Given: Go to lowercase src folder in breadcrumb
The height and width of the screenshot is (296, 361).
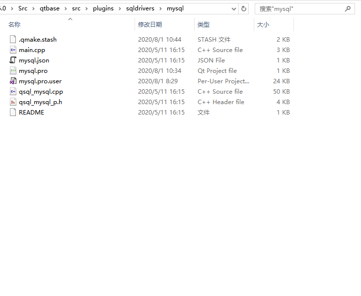Looking at the screenshot, I should [76, 8].
